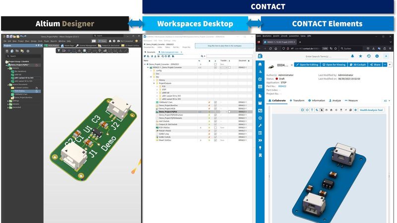Image resolution: width=397 pixels, height=223 pixels.
Task: Toggle checkbox in Schlib1.SchLib row
Action: 215,137
